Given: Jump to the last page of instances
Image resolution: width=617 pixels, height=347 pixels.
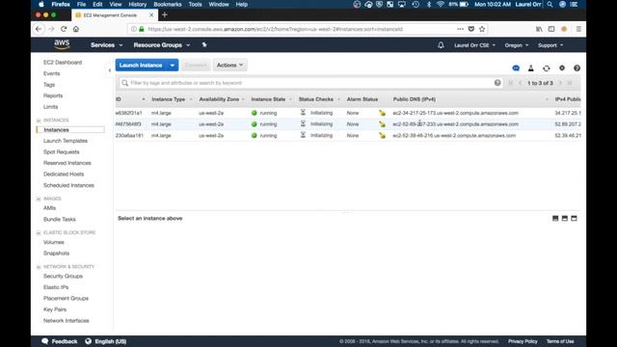Looking at the screenshot, I should 570,83.
